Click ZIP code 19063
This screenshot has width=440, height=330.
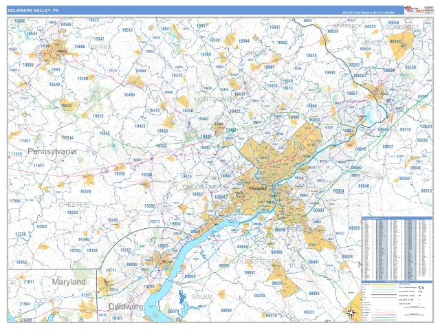(197, 194)
